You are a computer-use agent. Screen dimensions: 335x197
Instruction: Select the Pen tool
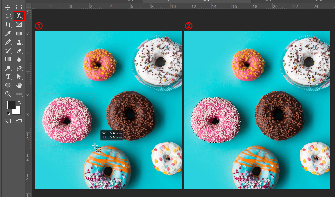pyautogui.click(x=19, y=68)
